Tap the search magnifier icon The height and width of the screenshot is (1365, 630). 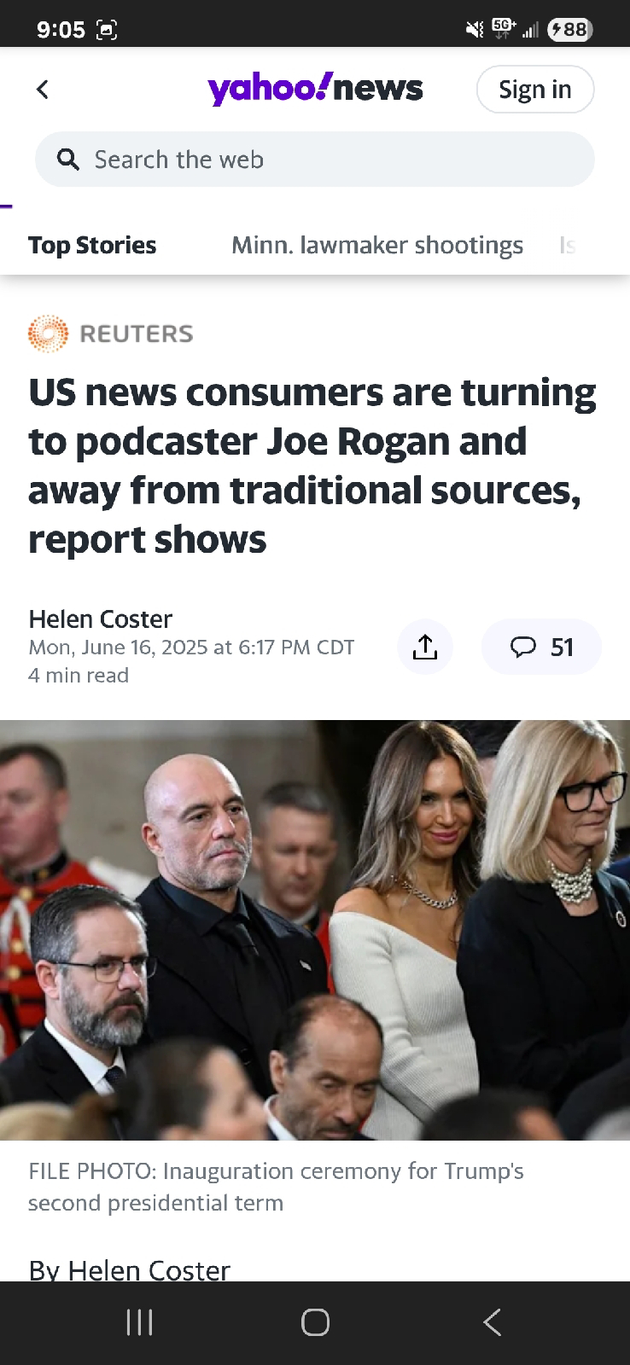(68, 160)
